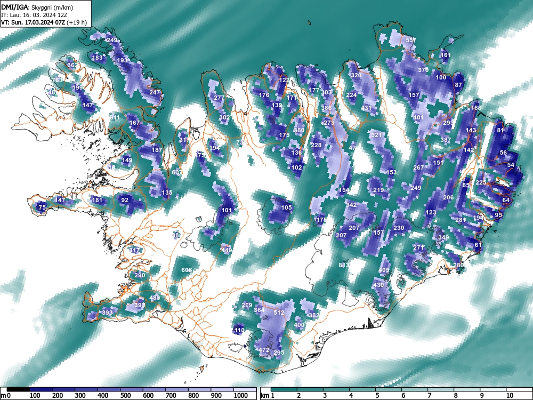Image resolution: width=533 pixels, height=400 pixels.
Task: Click the visibility value '557' on the map
Action: pos(411,40)
